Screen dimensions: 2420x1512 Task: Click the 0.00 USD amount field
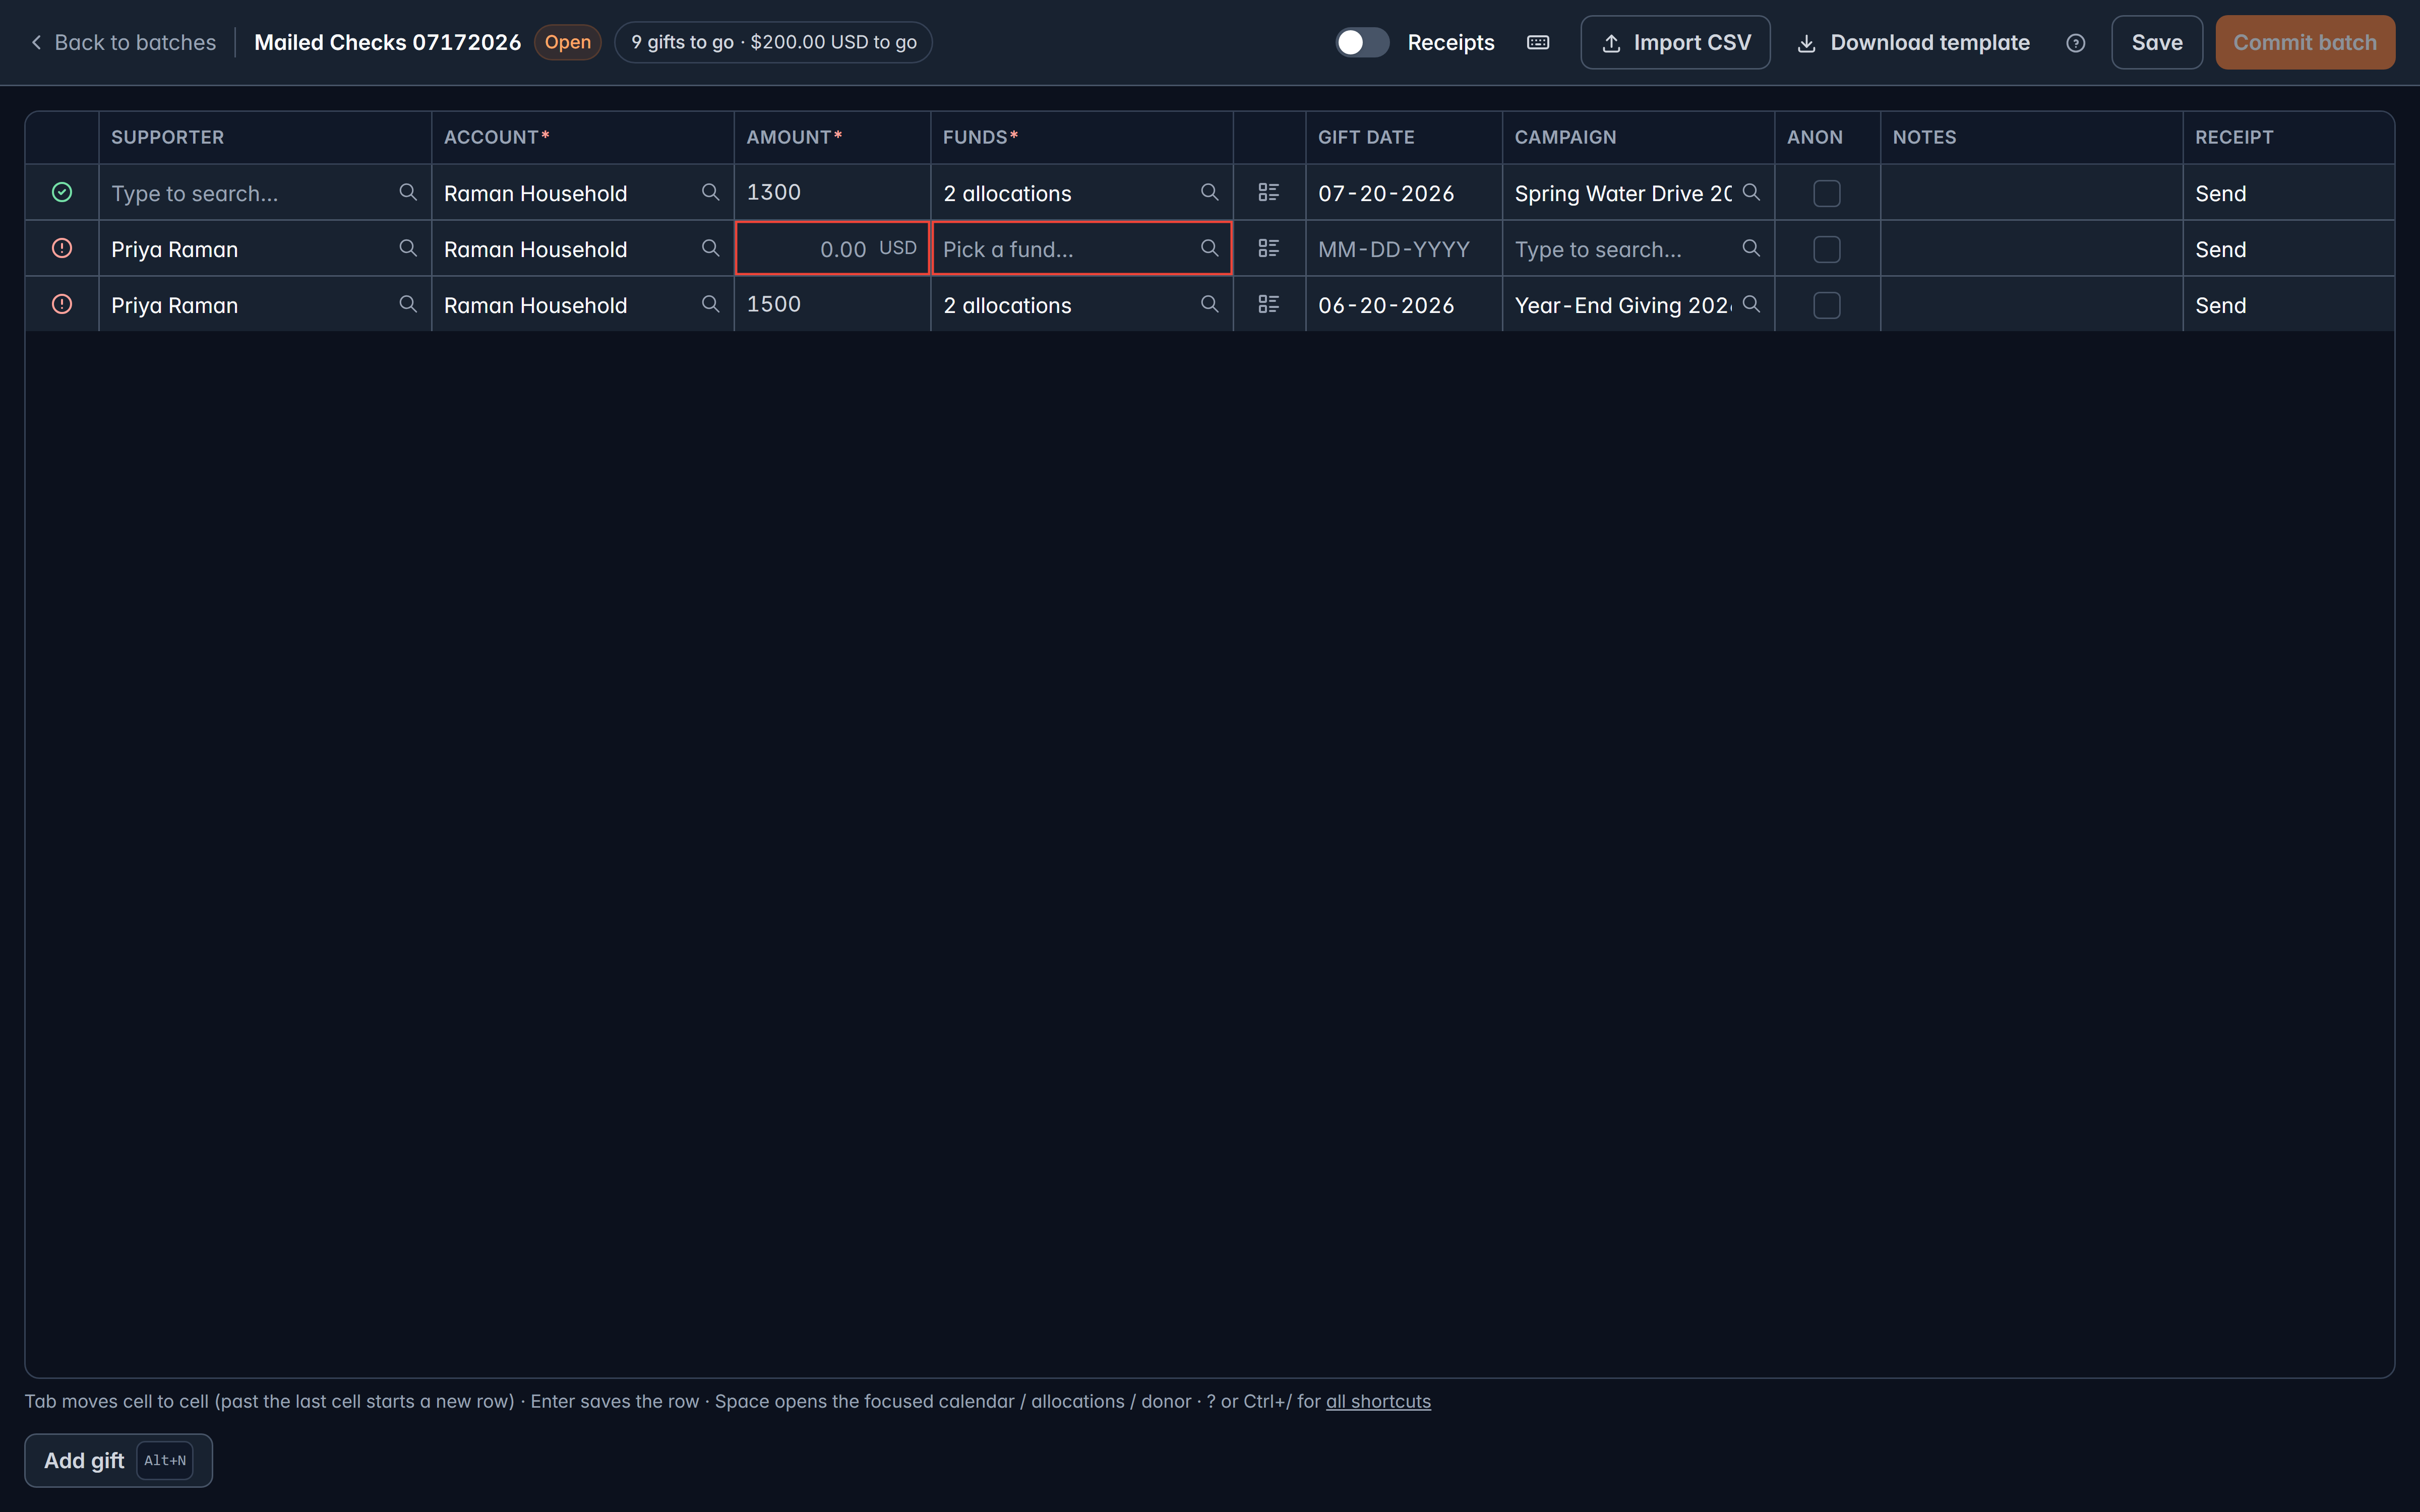832,248
